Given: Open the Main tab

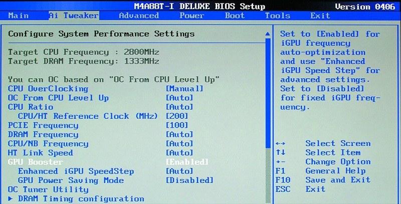Looking at the screenshot, I should pos(19,16).
